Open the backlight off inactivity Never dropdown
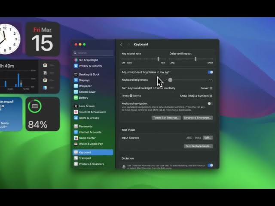This screenshot has height=206, width=275. 207,88
